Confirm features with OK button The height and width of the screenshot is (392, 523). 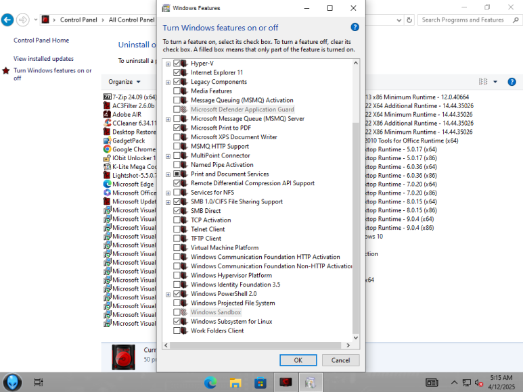298,360
